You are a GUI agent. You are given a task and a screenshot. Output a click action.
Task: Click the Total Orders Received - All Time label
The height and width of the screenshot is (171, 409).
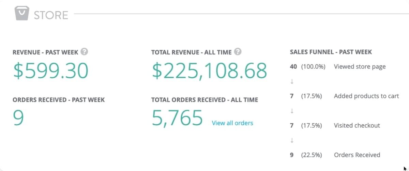(x=204, y=100)
